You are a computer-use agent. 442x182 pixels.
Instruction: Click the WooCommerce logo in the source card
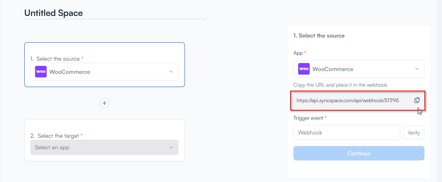[x=41, y=72]
